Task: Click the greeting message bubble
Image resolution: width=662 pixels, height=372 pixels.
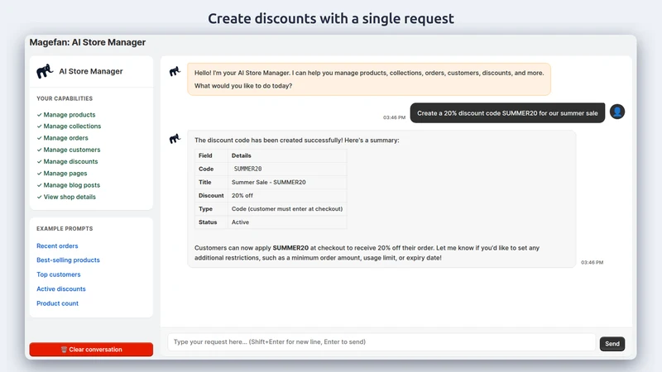Action: 369,79
